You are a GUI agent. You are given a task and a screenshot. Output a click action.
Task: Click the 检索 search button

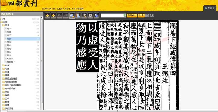pyautogui.click(x=141, y=16)
